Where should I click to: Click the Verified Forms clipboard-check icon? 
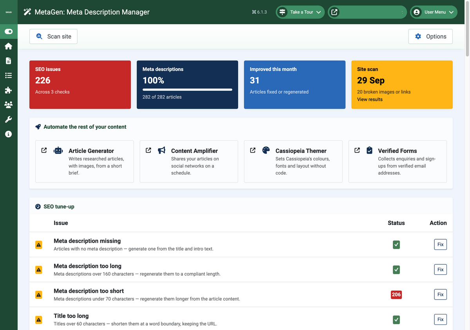click(x=369, y=150)
